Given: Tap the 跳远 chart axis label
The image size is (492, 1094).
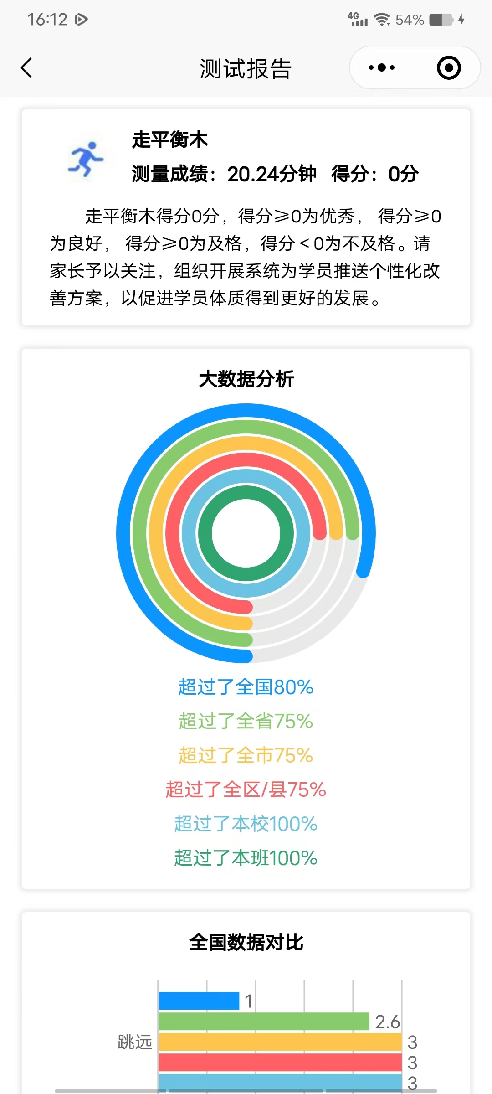Looking at the screenshot, I should coord(135,1042).
